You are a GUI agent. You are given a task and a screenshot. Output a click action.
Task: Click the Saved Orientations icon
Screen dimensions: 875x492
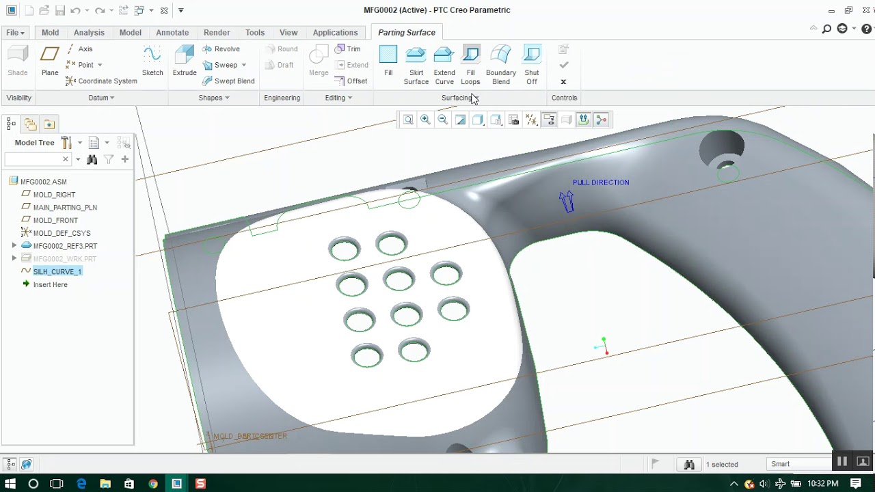pyautogui.click(x=496, y=120)
